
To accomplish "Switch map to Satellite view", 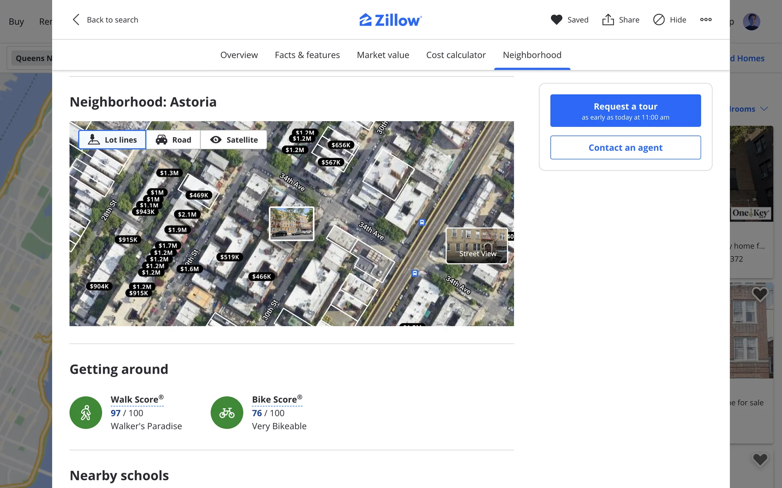I will [234, 140].
